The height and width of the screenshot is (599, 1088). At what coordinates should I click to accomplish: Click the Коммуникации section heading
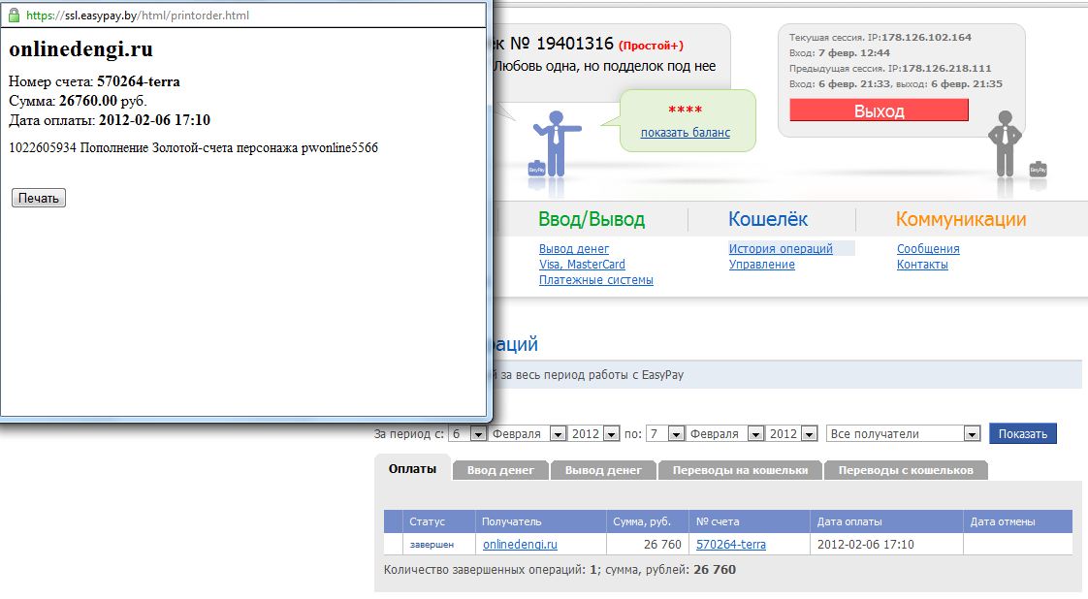(961, 219)
